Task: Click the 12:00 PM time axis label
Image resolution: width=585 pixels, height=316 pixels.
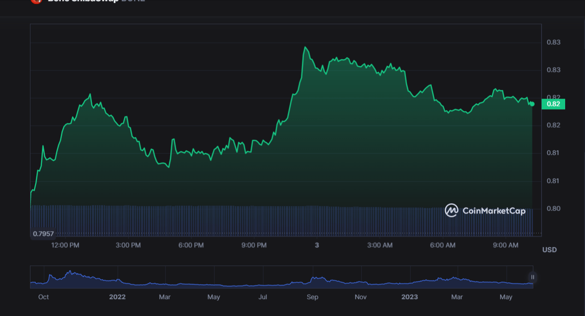Action: click(65, 245)
